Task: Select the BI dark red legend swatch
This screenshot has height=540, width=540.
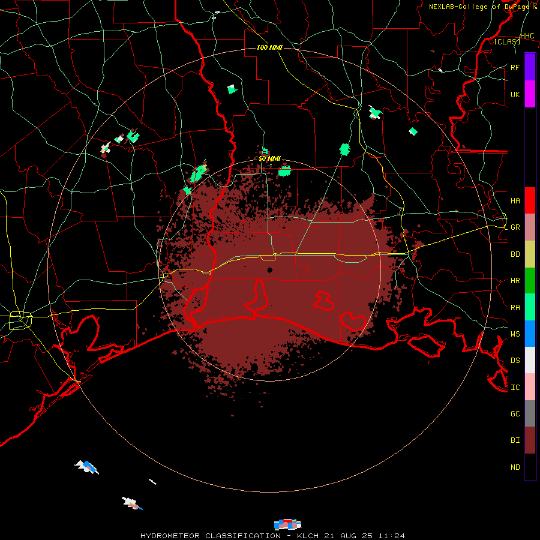Action: pyautogui.click(x=530, y=440)
